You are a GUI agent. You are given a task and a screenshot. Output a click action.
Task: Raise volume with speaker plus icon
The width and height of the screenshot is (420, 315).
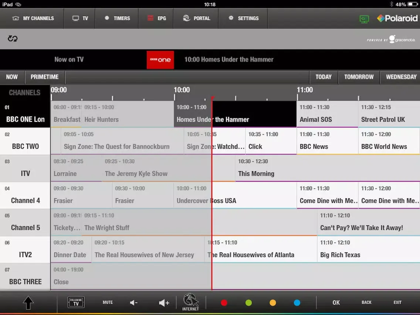click(x=164, y=303)
